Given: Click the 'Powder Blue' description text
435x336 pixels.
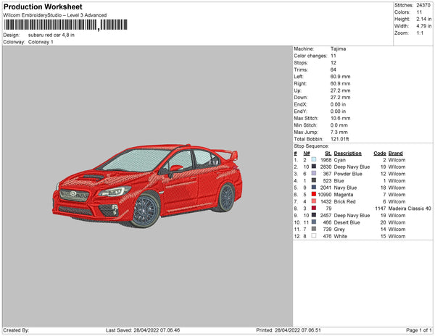Looking at the screenshot, I should (348, 174).
